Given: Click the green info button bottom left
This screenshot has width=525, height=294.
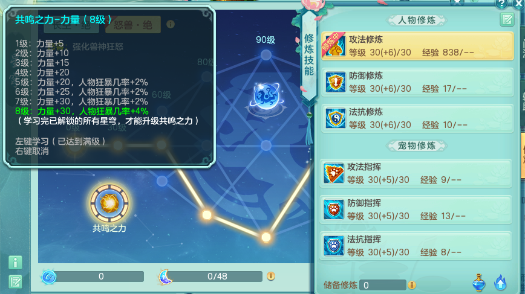Looking at the screenshot, I should 15,263.
